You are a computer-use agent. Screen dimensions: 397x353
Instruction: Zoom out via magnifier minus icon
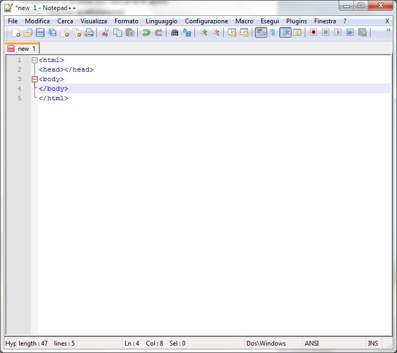(216, 32)
